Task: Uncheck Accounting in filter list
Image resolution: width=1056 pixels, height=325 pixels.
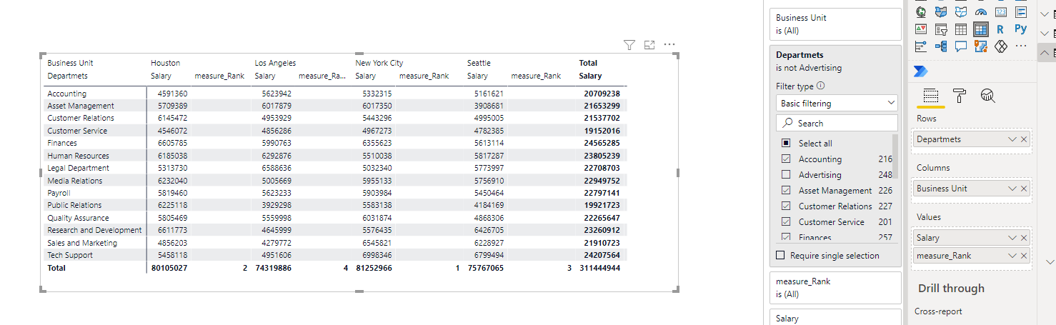Action: click(x=786, y=159)
